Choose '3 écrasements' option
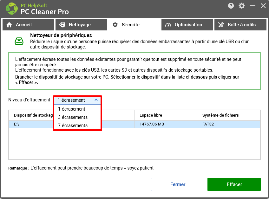The image size is (269, 199). (x=77, y=117)
